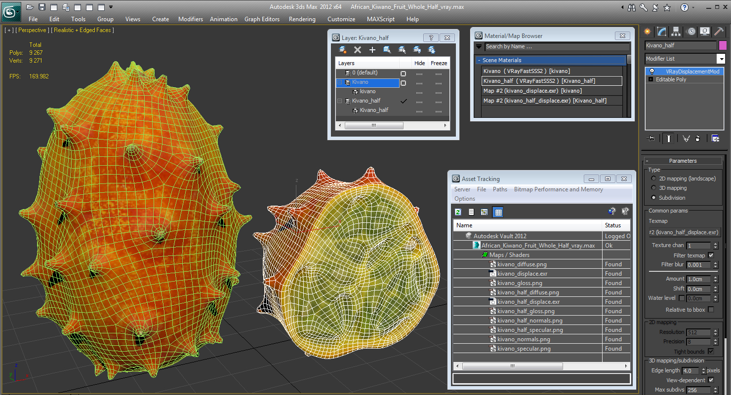Viewport: 731px width, 395px height.
Task: Collapse the Scene Materials group
Action: click(479, 60)
